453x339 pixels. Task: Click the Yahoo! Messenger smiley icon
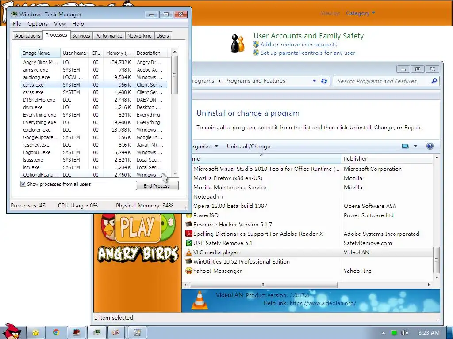click(188, 271)
